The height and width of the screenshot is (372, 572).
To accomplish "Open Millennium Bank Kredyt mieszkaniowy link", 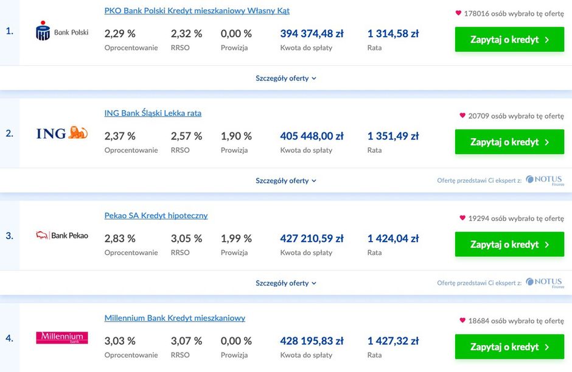I will tap(175, 318).
